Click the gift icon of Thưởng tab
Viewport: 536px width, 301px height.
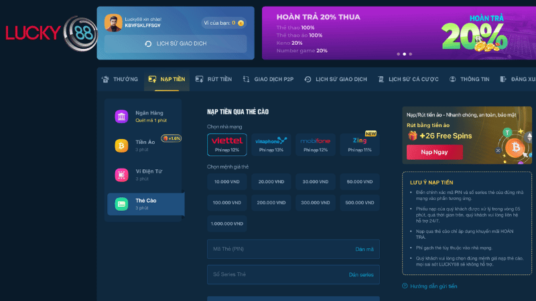(x=105, y=79)
